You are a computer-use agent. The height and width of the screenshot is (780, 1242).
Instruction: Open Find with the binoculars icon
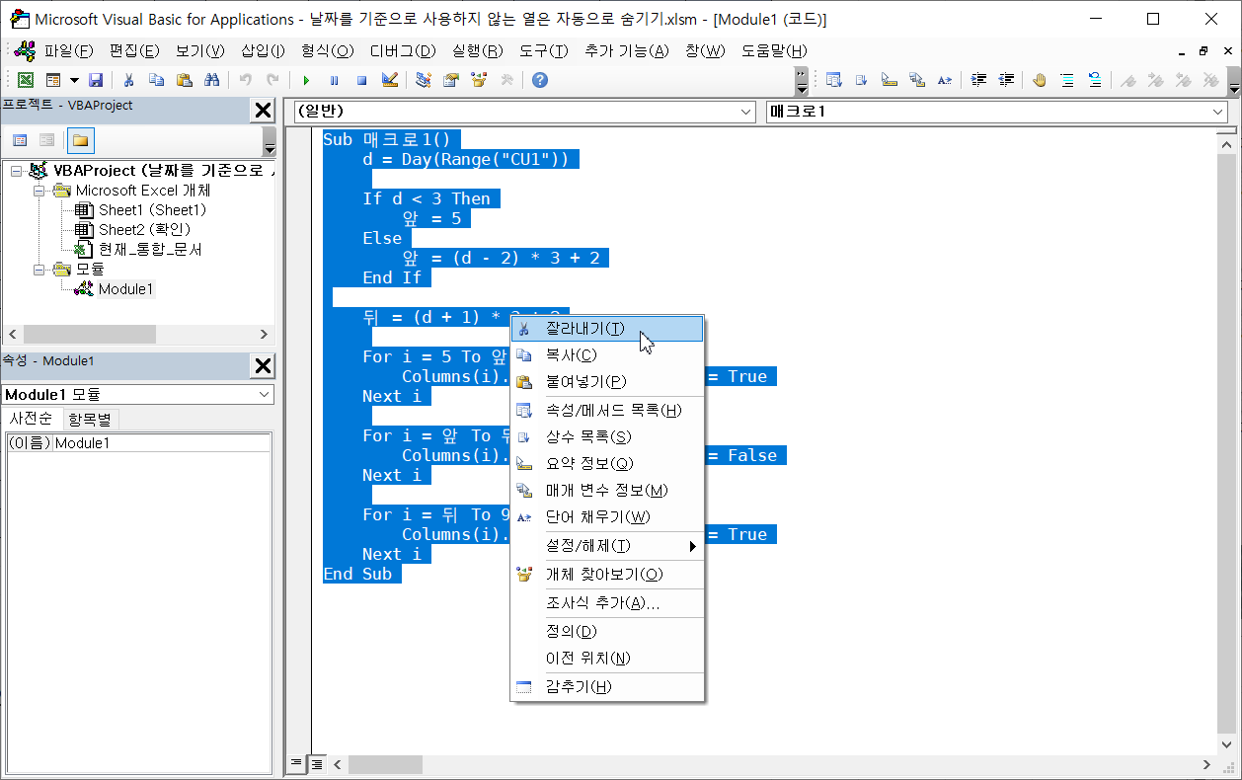(x=211, y=80)
